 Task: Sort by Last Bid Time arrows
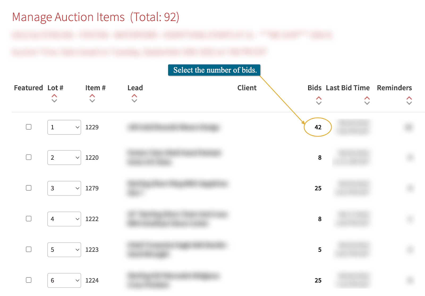click(x=367, y=101)
